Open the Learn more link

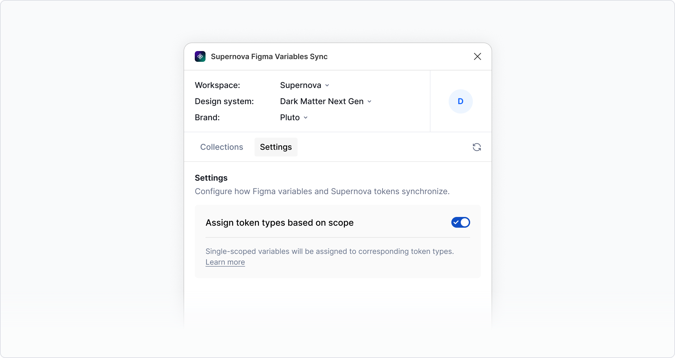tap(225, 262)
